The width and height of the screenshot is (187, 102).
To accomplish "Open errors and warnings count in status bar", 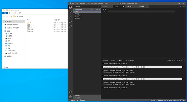I will (82, 100).
